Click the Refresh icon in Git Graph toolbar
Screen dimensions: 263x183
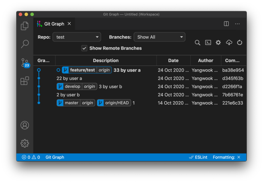(x=240, y=43)
